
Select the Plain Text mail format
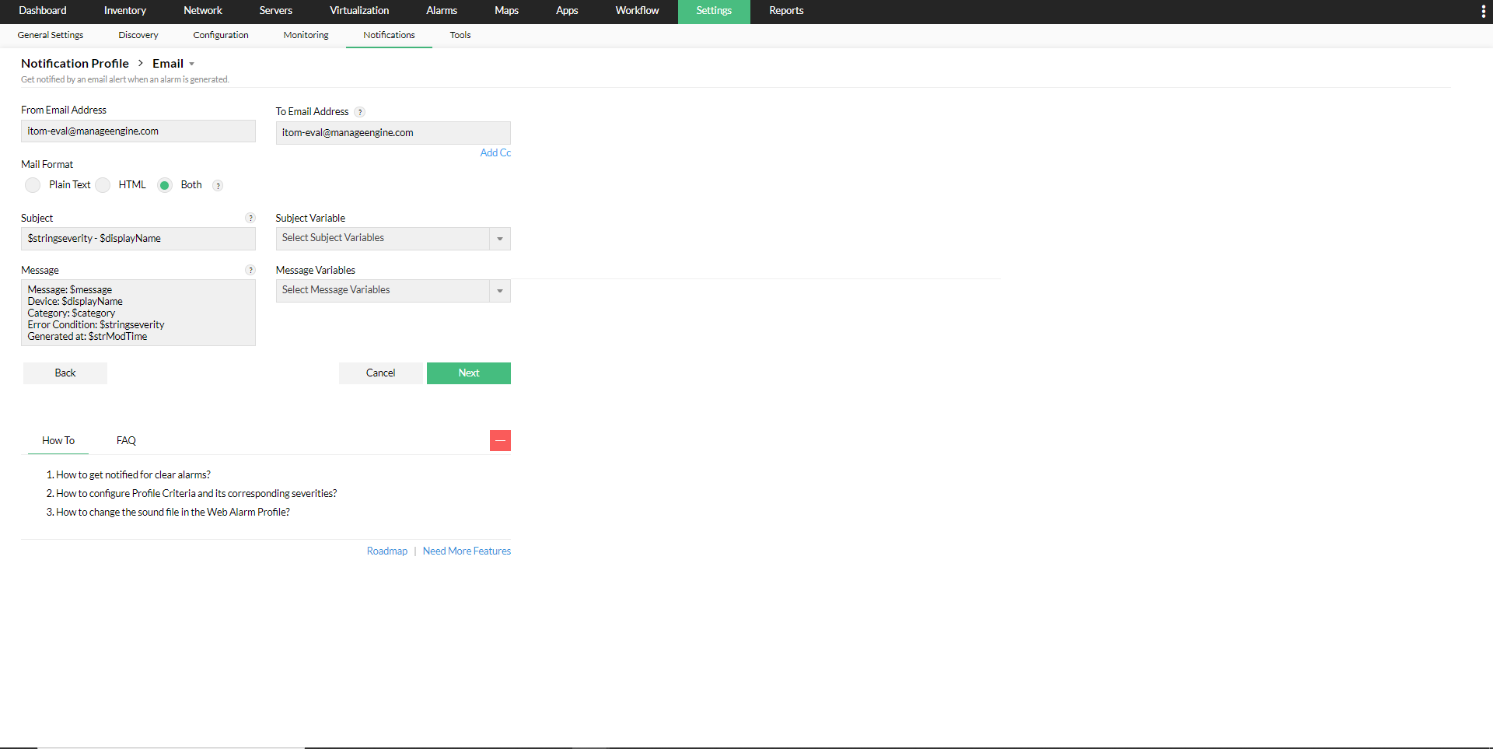[x=33, y=185]
